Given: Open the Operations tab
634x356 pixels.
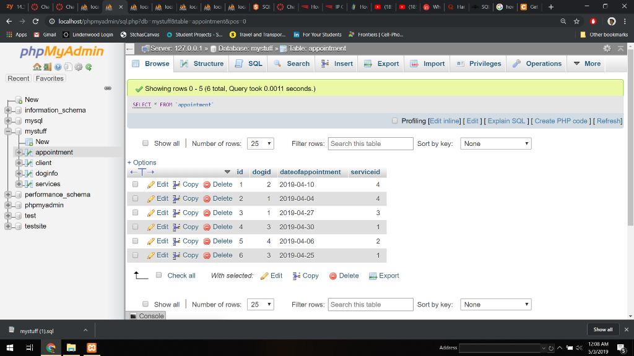Looking at the screenshot, I should (x=537, y=64).
